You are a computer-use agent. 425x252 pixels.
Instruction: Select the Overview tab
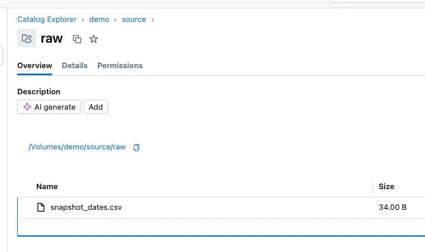(x=34, y=66)
